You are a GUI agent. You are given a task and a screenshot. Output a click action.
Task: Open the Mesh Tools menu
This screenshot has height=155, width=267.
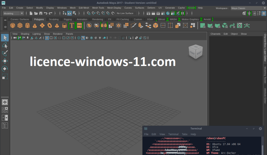pyautogui.click(x=98, y=8)
